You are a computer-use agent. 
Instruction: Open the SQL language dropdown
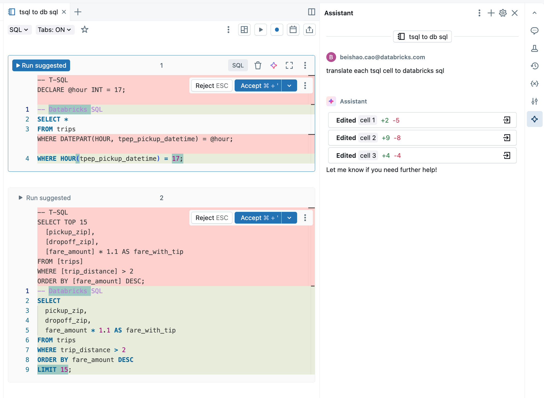point(19,30)
